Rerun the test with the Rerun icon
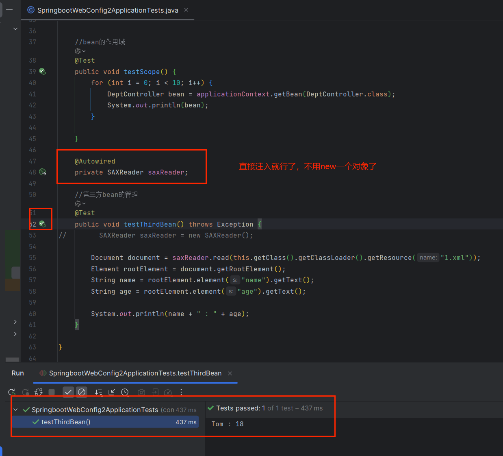Image resolution: width=503 pixels, height=456 pixels. coord(12,392)
